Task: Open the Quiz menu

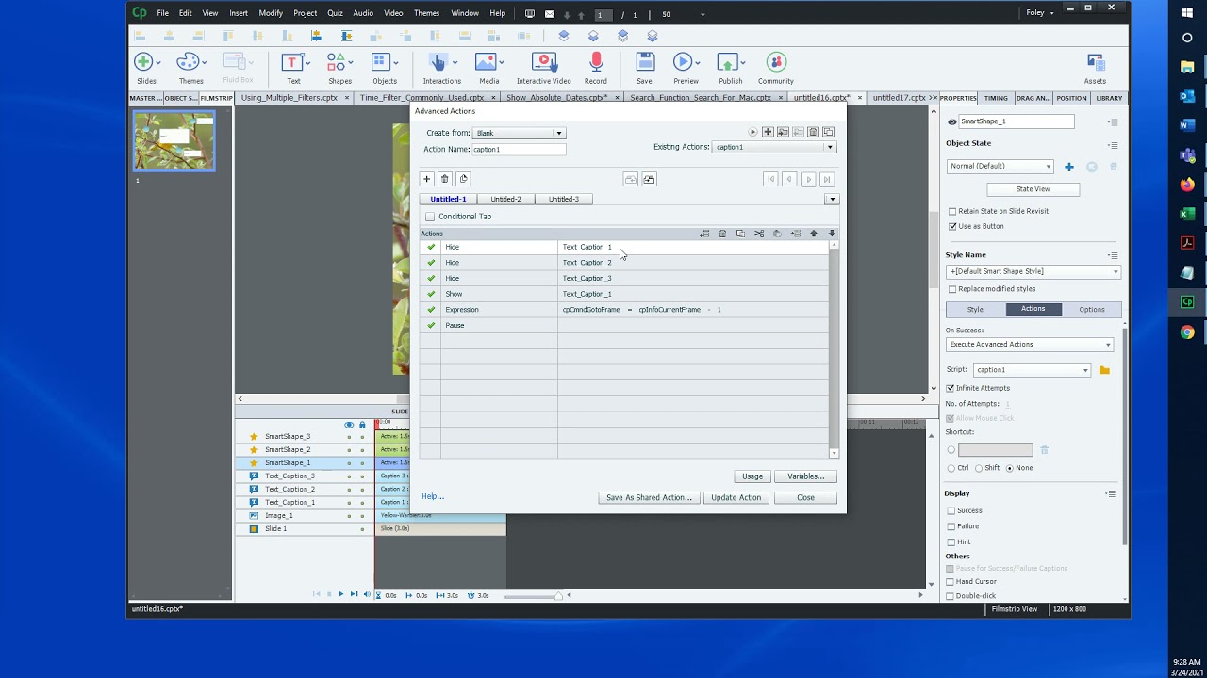Action: [x=335, y=13]
